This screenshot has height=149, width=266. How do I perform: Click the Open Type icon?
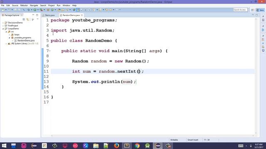[59, 10]
